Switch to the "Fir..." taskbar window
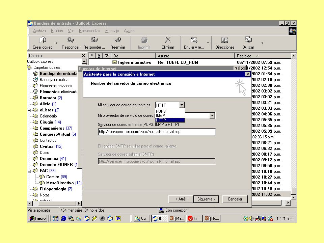The width and height of the screenshot is (324, 243). (x=195, y=218)
